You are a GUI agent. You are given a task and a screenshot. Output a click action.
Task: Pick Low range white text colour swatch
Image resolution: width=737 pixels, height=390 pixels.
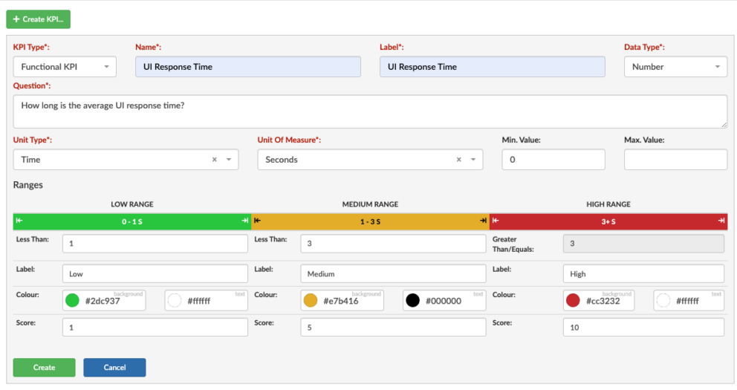tap(175, 300)
